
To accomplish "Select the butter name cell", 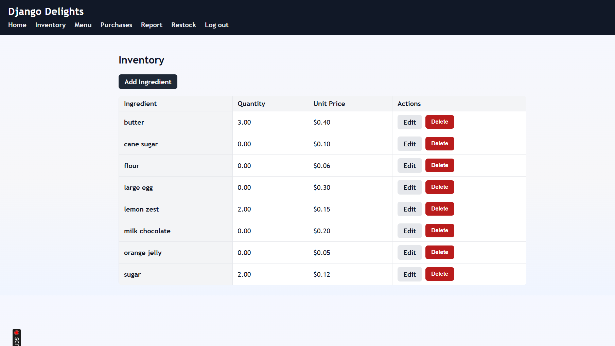I will click(176, 122).
